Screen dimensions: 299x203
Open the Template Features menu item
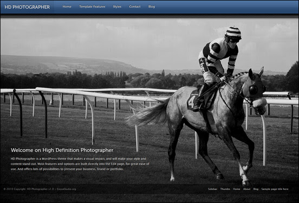pyautogui.click(x=92, y=6)
